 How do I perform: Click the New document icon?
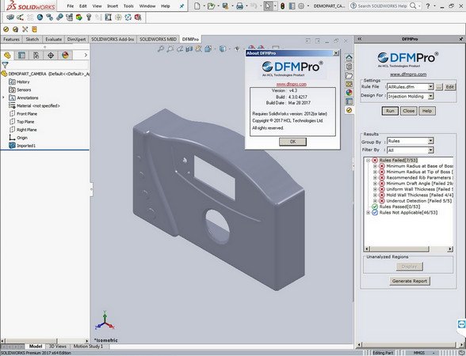click(x=197, y=6)
